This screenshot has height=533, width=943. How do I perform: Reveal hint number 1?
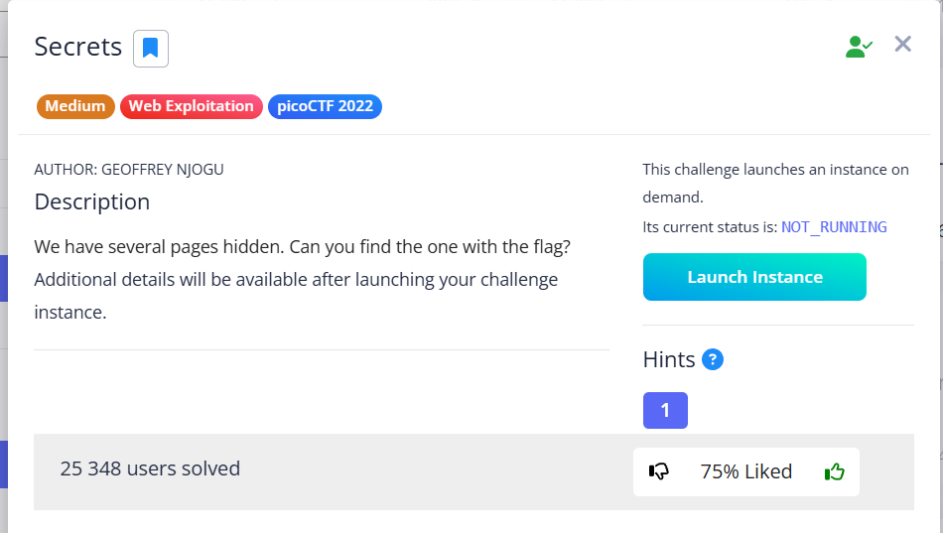pos(665,410)
